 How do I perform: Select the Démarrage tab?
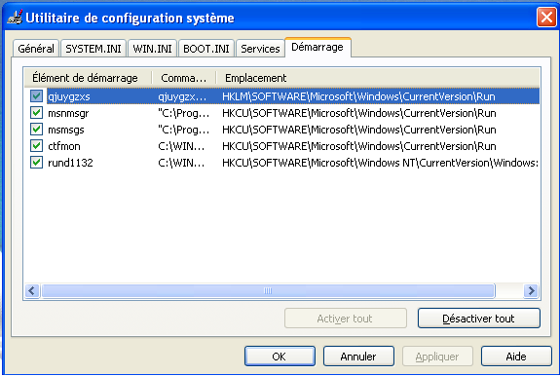[x=317, y=47]
